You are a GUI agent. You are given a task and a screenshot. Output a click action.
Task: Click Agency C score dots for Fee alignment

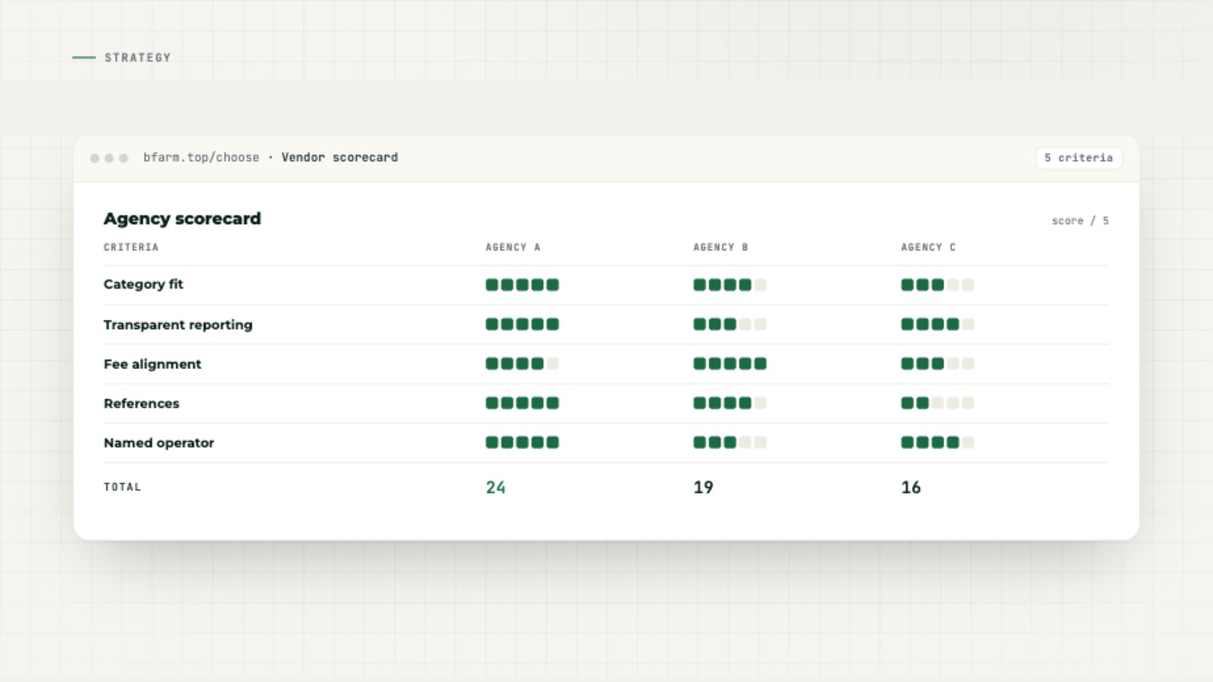938,364
